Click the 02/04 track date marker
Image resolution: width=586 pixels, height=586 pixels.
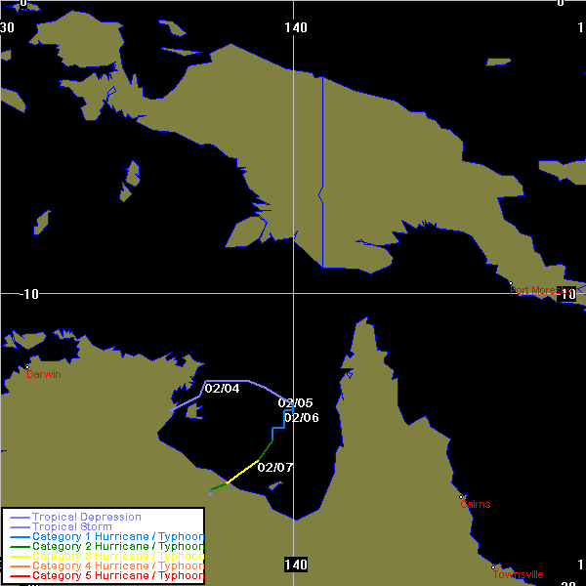tap(222, 389)
